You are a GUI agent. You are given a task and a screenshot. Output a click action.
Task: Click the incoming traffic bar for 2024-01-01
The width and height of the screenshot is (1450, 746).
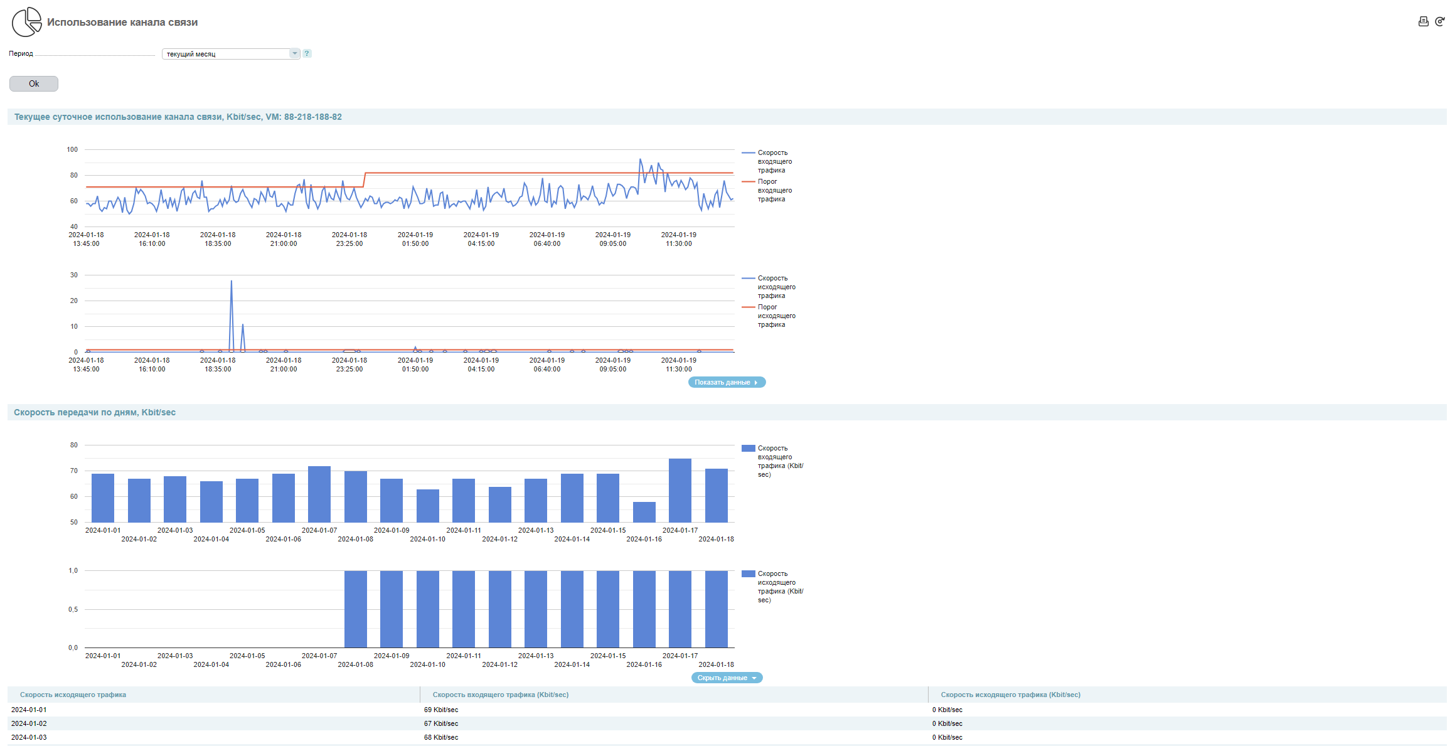pyautogui.click(x=103, y=498)
